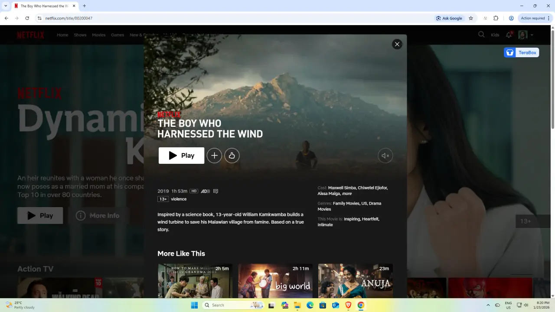This screenshot has height=312, width=555.
Task: Click the audio description badge
Action: (206, 191)
